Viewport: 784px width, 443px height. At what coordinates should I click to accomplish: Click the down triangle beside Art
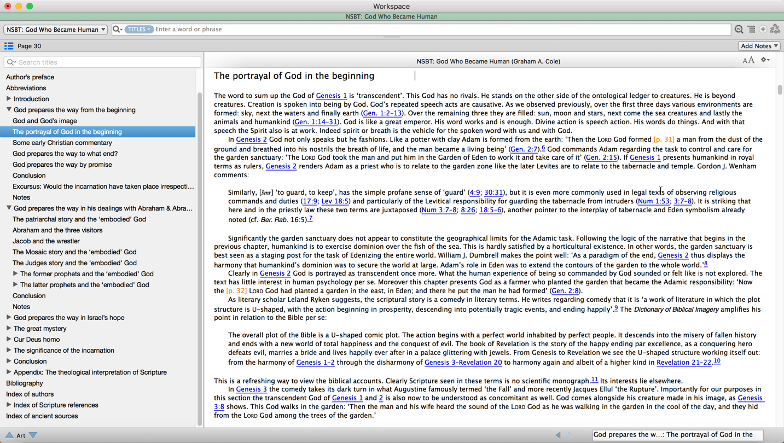point(33,435)
